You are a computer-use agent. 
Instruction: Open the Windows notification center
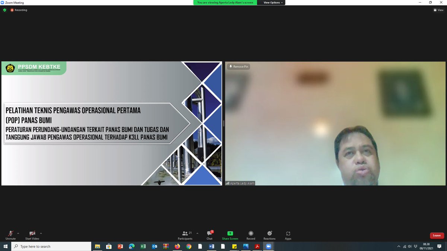click(x=440, y=247)
